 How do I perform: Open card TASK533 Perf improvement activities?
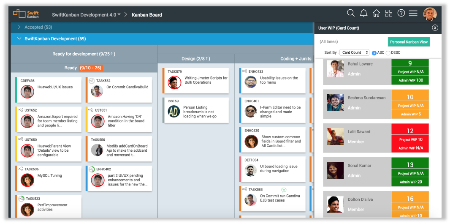pyautogui.click(x=48, y=206)
